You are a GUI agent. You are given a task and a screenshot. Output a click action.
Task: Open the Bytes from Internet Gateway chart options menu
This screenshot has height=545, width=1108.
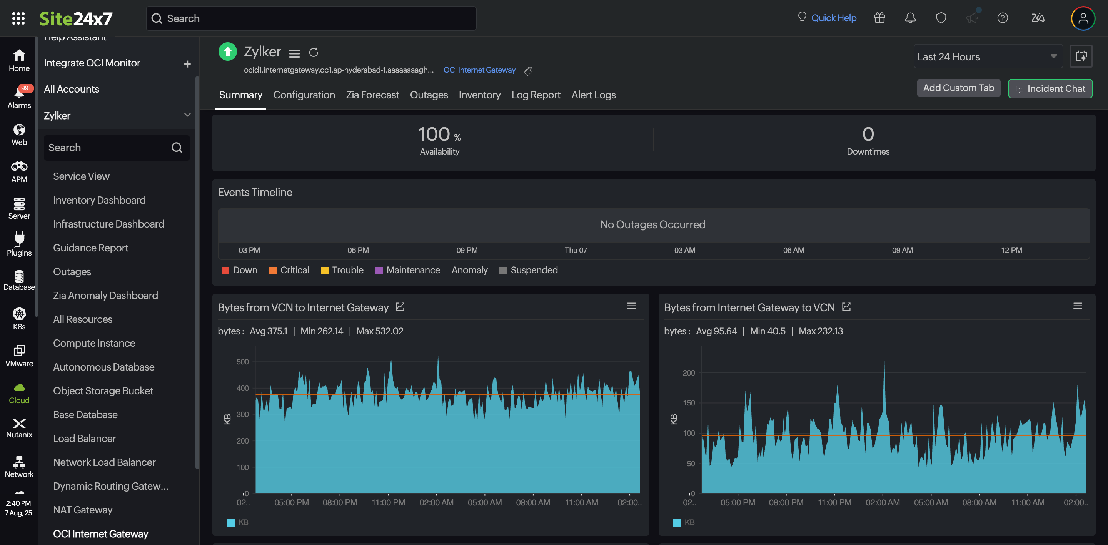click(x=1078, y=306)
